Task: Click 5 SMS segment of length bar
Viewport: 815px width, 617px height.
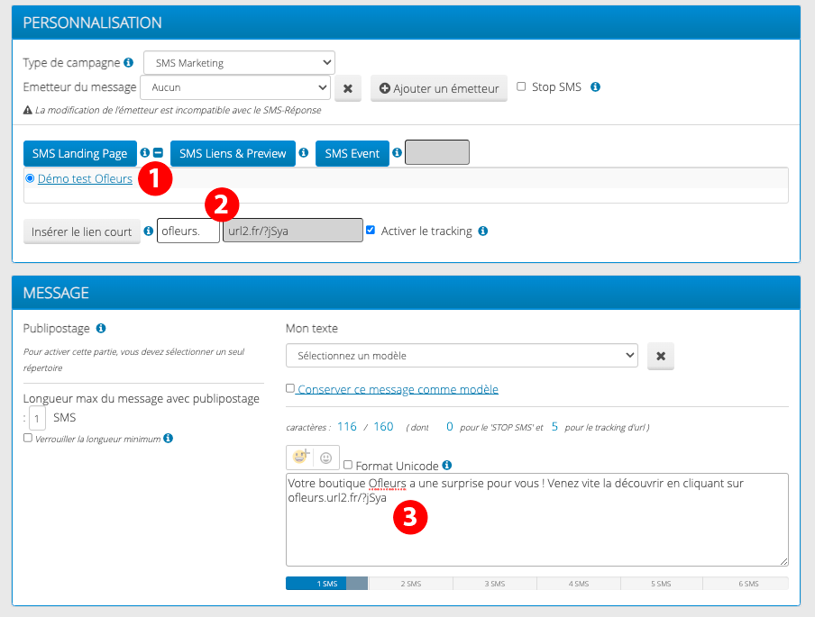Action: (x=661, y=584)
